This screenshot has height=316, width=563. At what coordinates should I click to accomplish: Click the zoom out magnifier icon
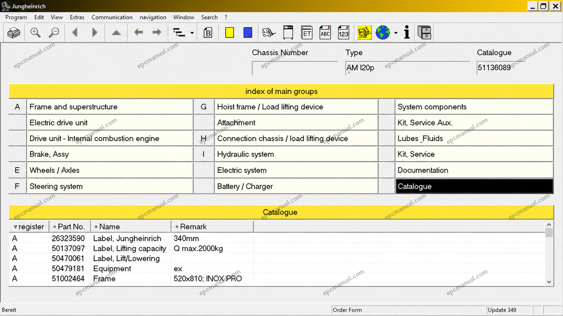coord(54,33)
